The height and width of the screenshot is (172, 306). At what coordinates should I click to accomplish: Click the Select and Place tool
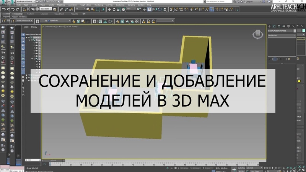[x=124, y=9]
